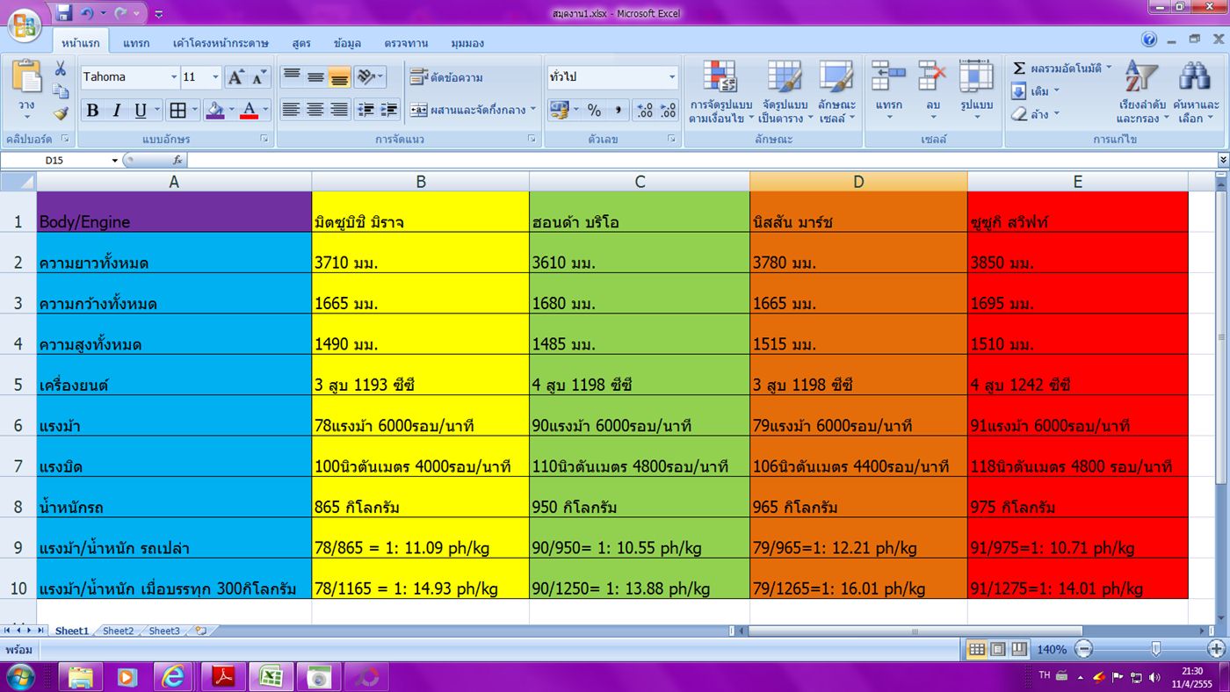Toggle Underline formatting
The image size is (1230, 692).
(x=140, y=111)
